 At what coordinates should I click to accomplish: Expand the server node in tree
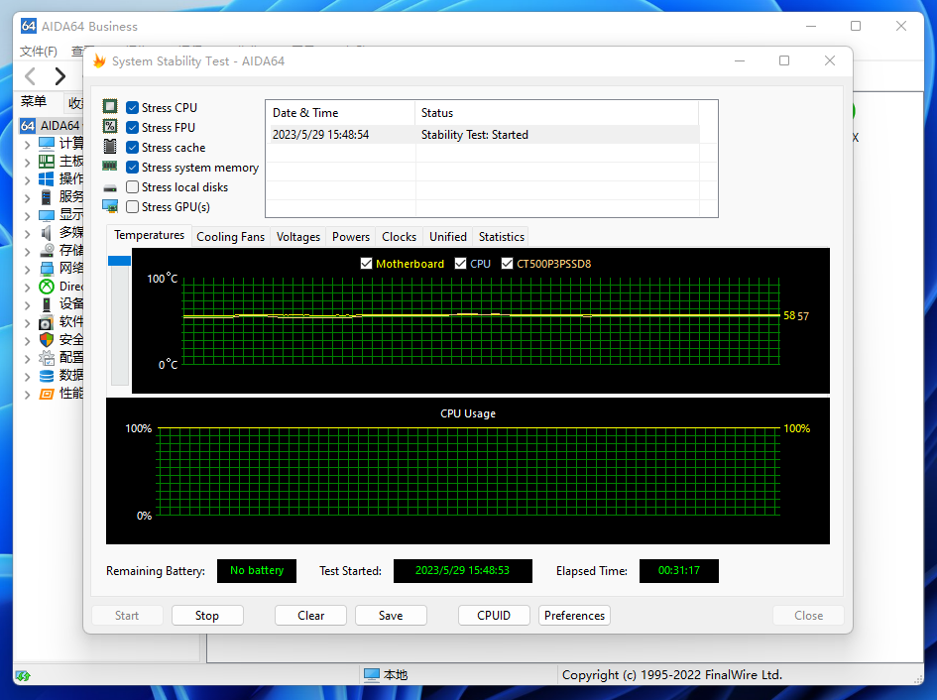click(x=27, y=198)
